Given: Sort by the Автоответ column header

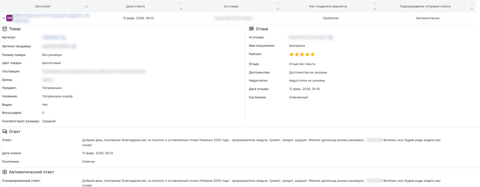Looking at the screenshot, I should pos(43,6).
